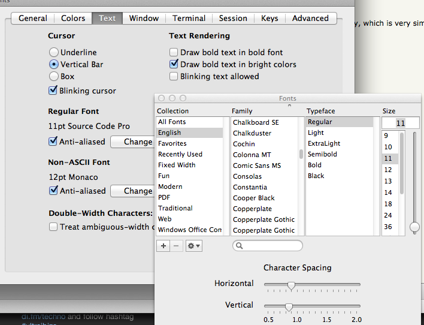424x325 pixels.
Task: Switch to the General tab
Action: [x=33, y=18]
